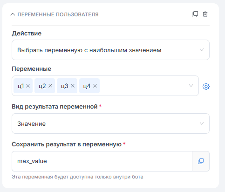
Task: Remove the ц4 variable tag
Action: (x=95, y=86)
